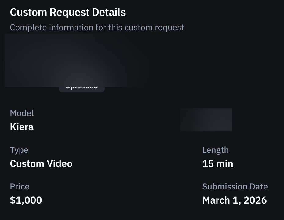
Task: Click the Custom Request Details heading
Action: (67, 12)
